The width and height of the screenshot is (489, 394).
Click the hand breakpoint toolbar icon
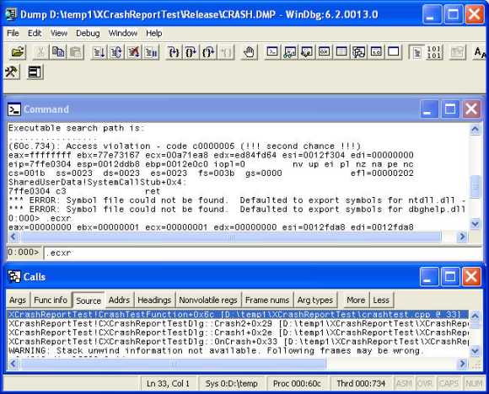(x=250, y=51)
